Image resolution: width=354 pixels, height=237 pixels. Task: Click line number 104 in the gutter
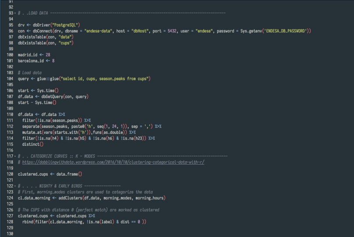point(10,79)
